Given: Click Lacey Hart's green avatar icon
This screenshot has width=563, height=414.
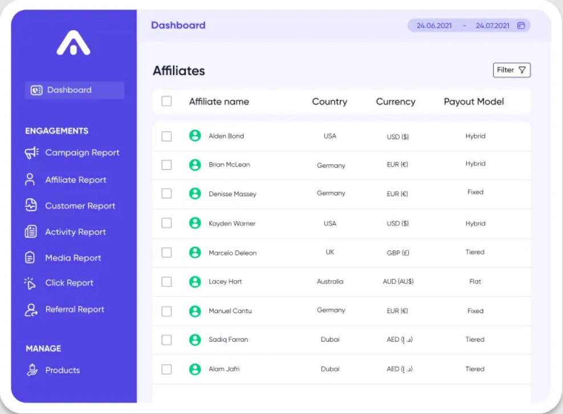Looking at the screenshot, I should pos(195,282).
